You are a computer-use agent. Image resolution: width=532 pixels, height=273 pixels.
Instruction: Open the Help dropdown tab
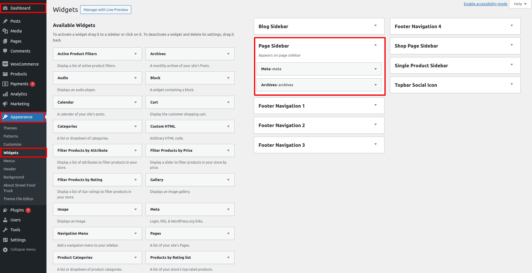click(520, 4)
